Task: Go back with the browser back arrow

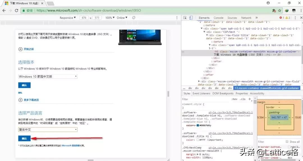Action: click(x=4, y=11)
